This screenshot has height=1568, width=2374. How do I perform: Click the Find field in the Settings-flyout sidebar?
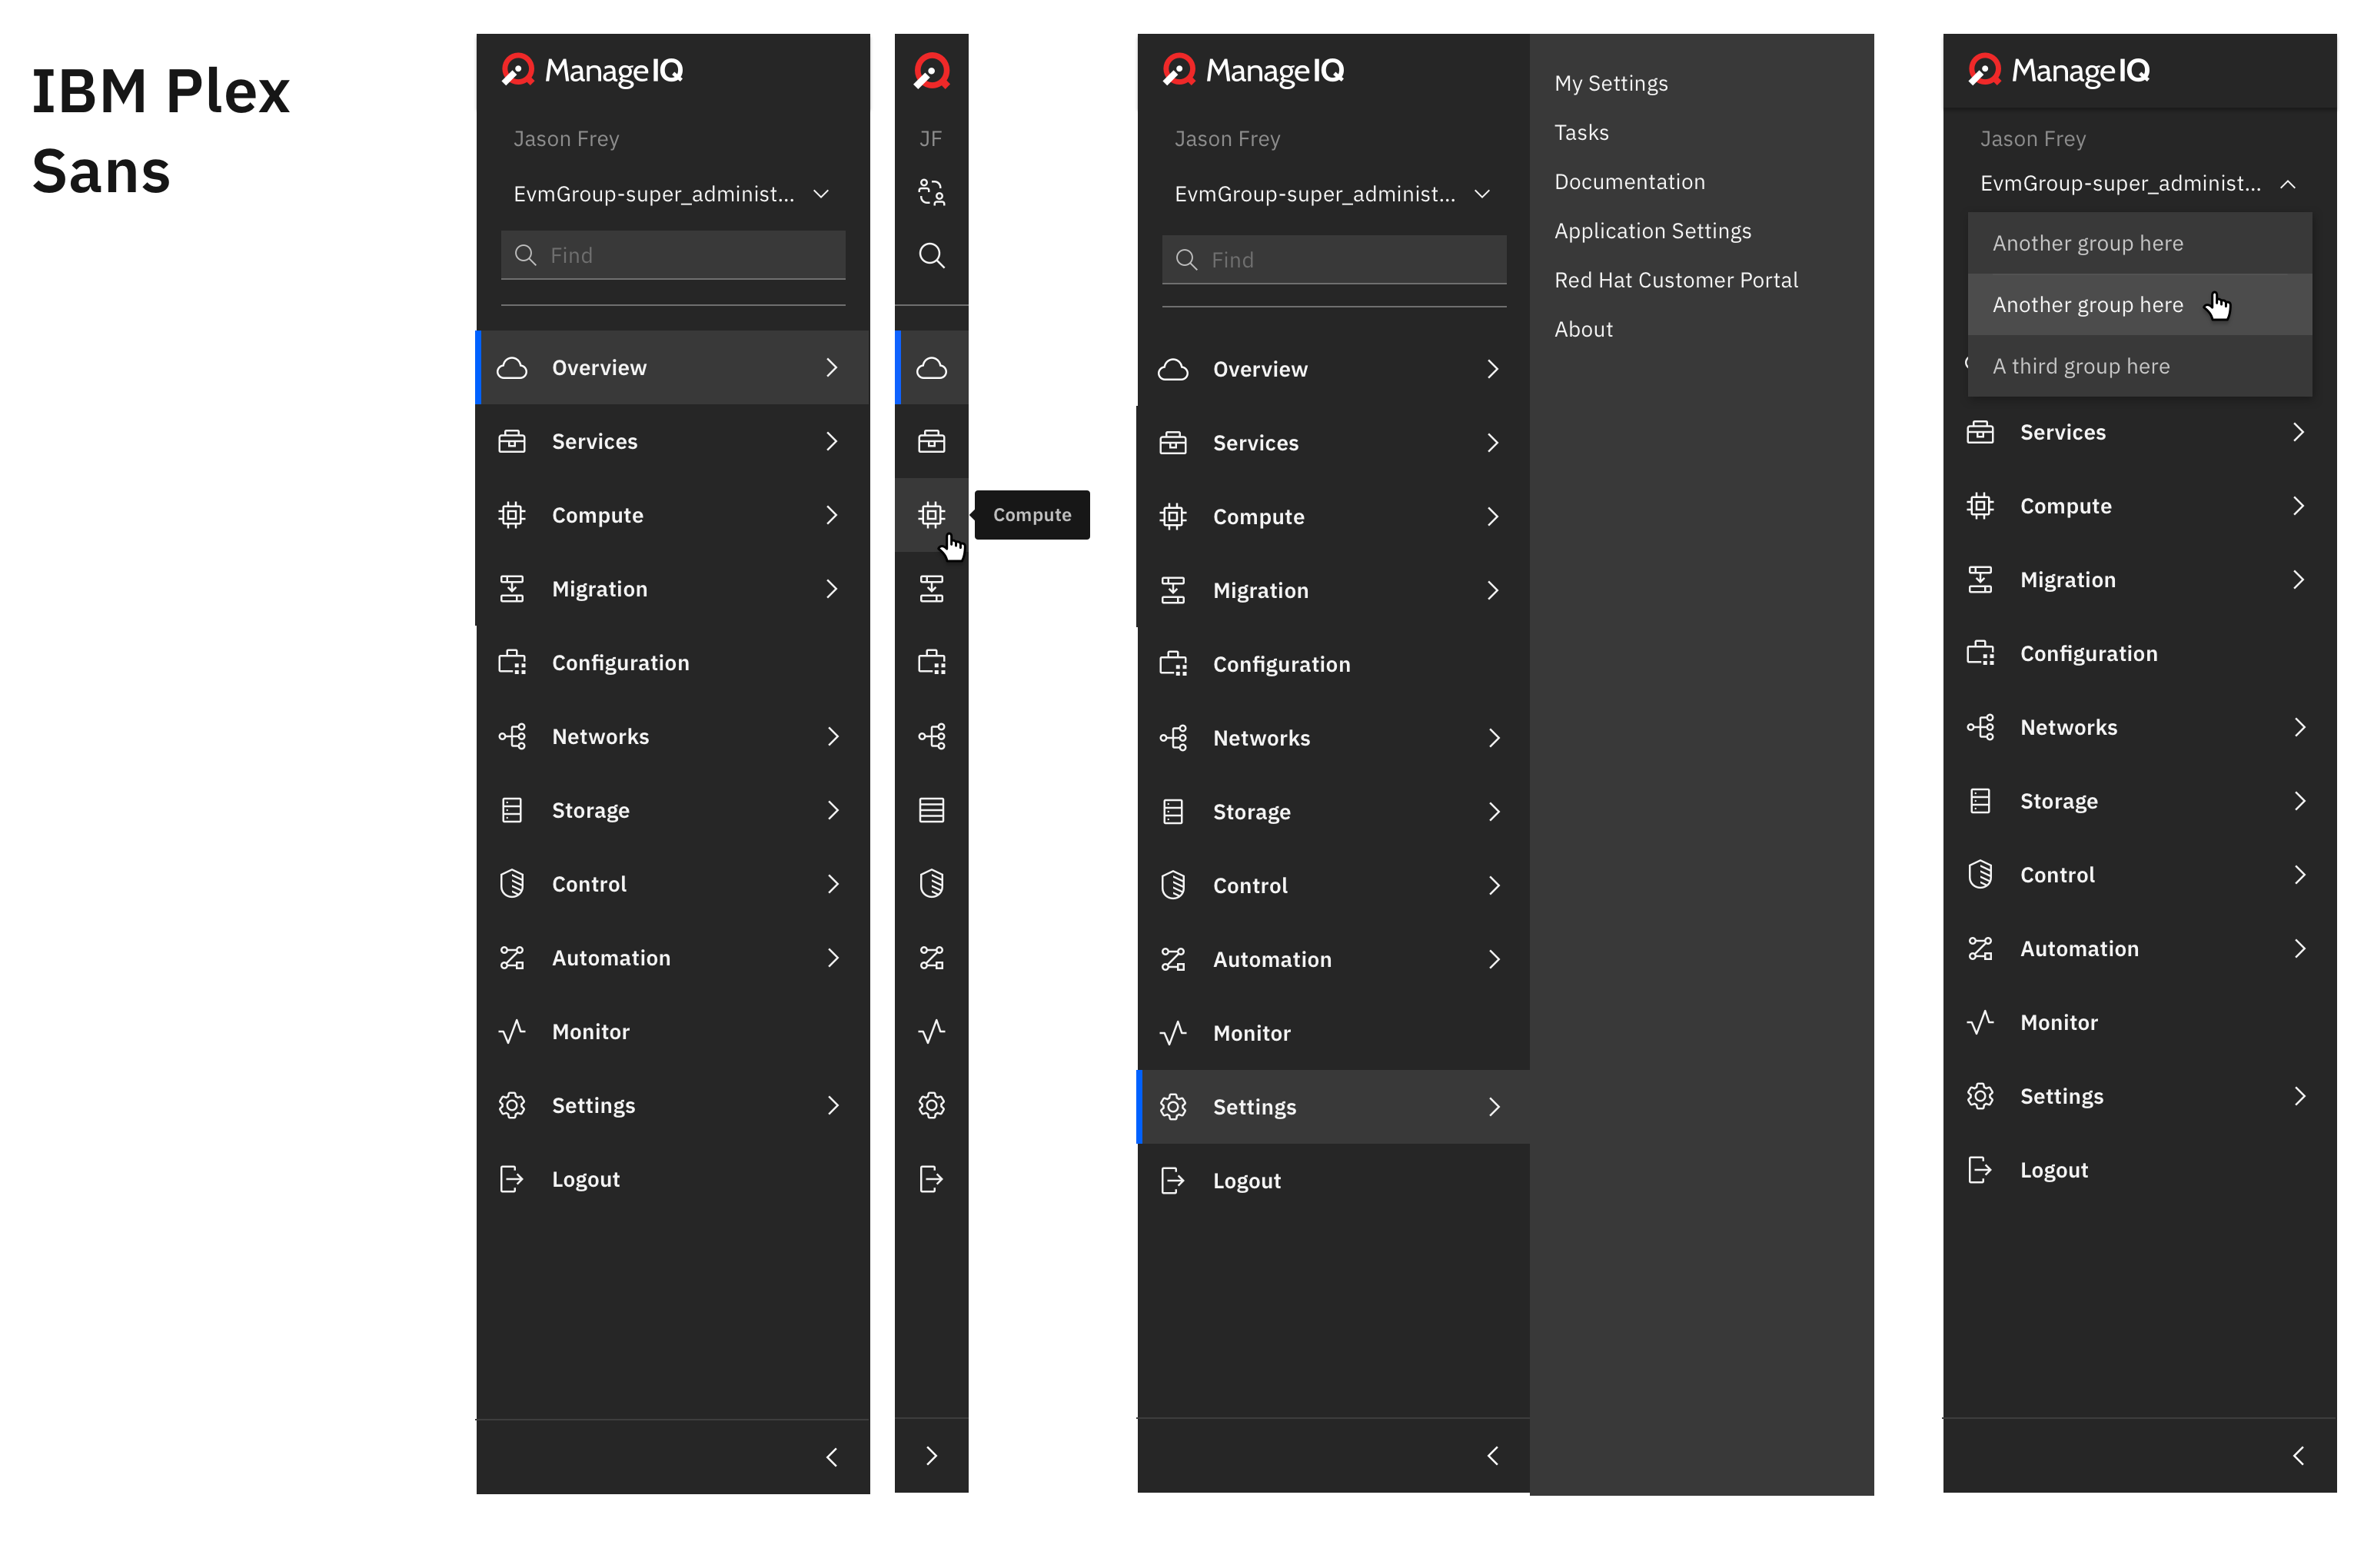coord(1333,260)
